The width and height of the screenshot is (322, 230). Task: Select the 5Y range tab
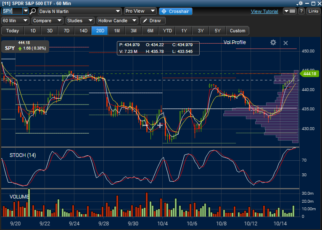(217, 31)
